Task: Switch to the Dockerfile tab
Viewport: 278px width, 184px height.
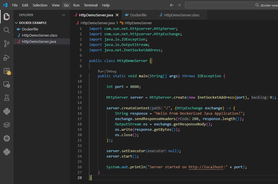Action: [138, 15]
